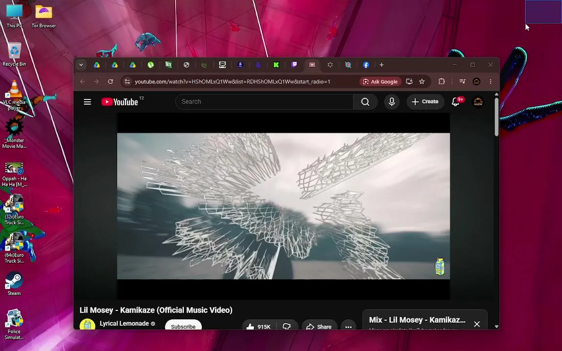
Task: Click the Lyrical Lemonade watermark in video
Action: pos(440,267)
